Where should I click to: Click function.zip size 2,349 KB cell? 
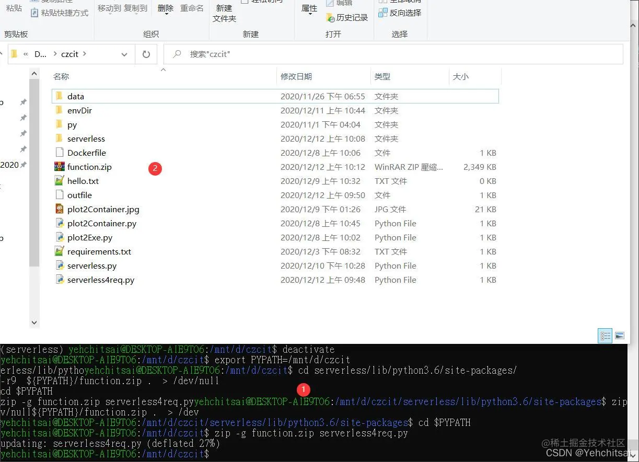(x=480, y=167)
